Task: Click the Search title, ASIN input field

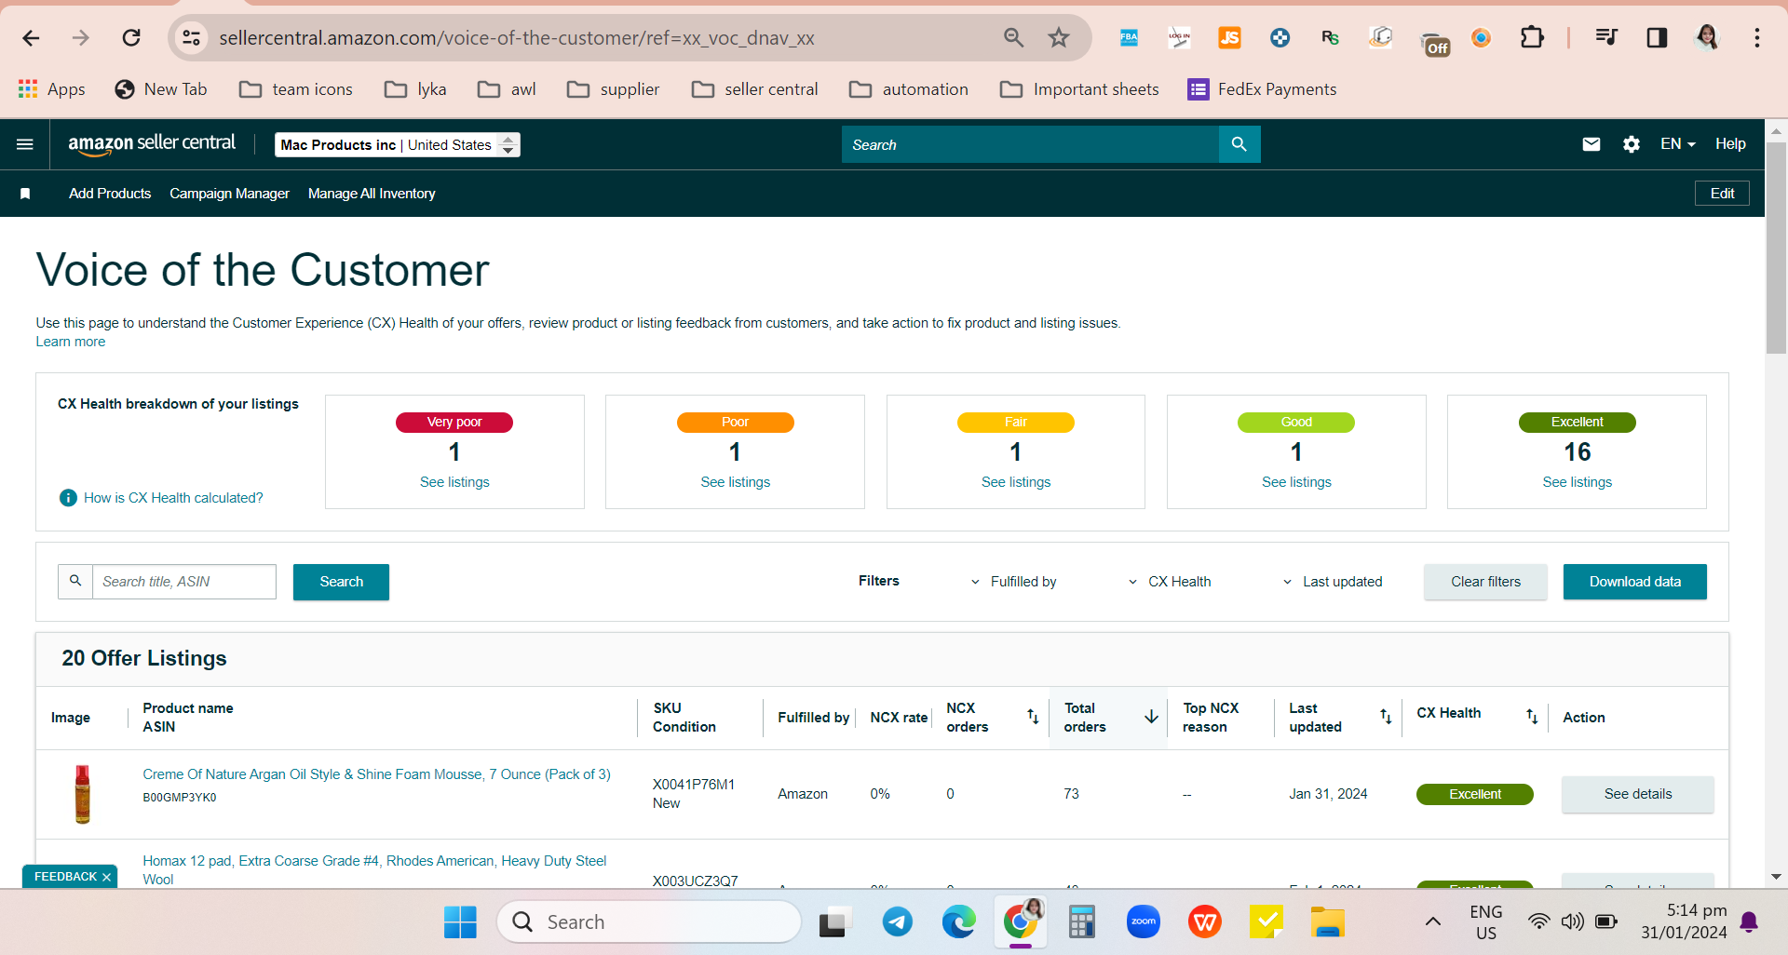Action: [184, 582]
